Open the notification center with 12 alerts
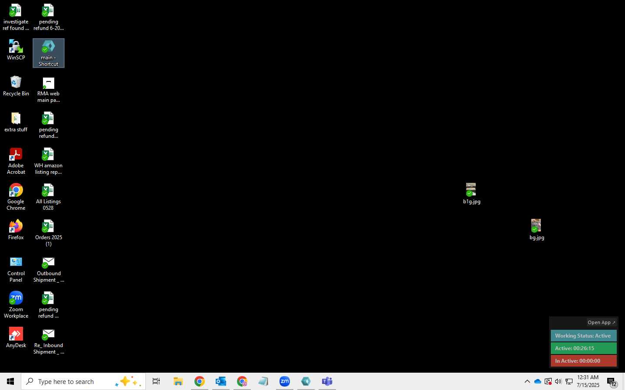Viewport: 625px width, 390px height. tap(612, 382)
